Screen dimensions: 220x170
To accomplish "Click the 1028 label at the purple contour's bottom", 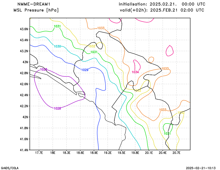I will 57,108.
